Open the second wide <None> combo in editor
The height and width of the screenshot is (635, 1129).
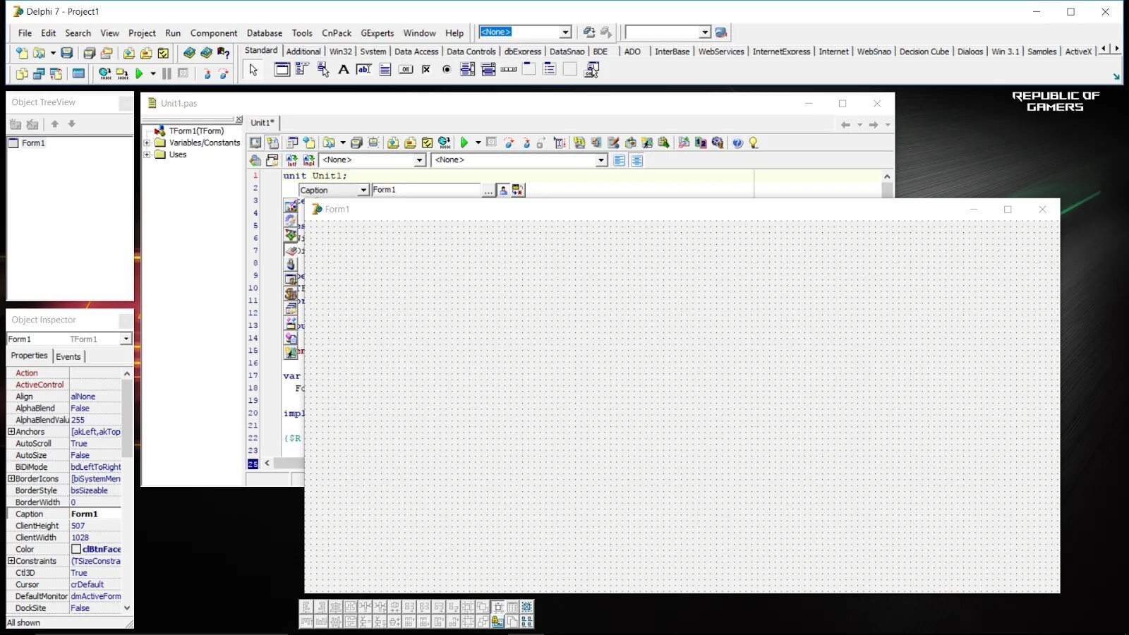601,160
